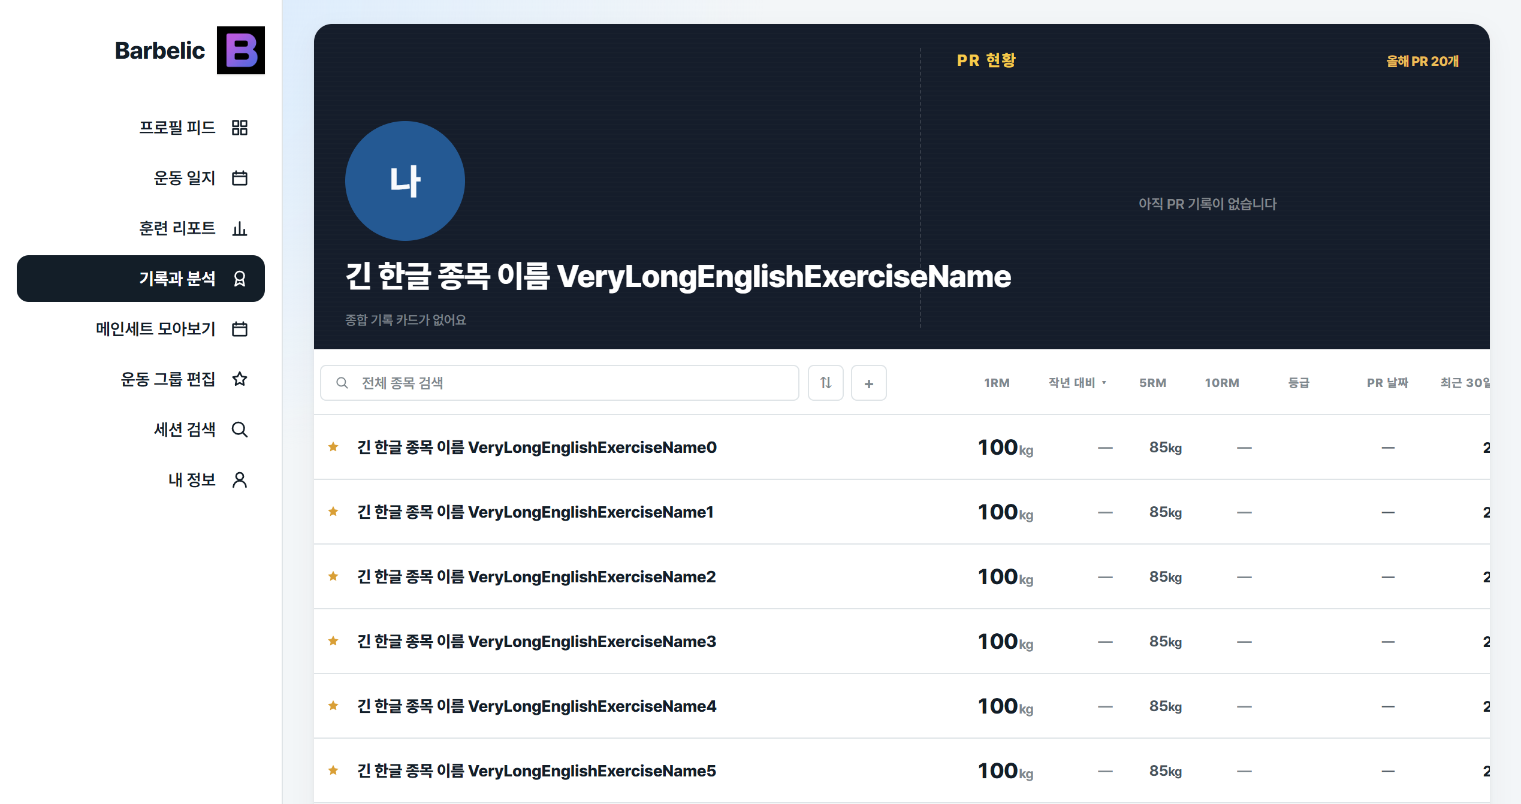Toggle favorite star for VeryLongEnglishExerciseName2
Image resolution: width=1521 pixels, height=804 pixels.
point(334,576)
